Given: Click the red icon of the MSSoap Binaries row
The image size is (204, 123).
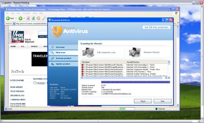Looking at the screenshot, I should [83, 67].
